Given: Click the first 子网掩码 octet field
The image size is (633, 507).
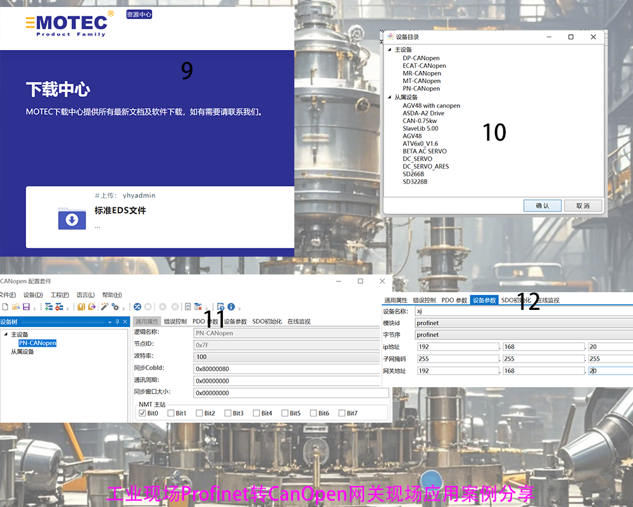Looking at the screenshot, I should [x=458, y=359].
